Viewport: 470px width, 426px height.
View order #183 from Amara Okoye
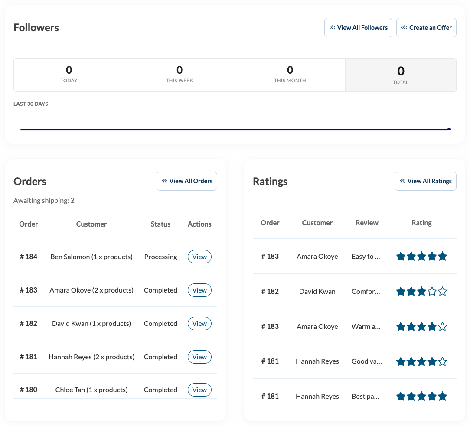(199, 290)
